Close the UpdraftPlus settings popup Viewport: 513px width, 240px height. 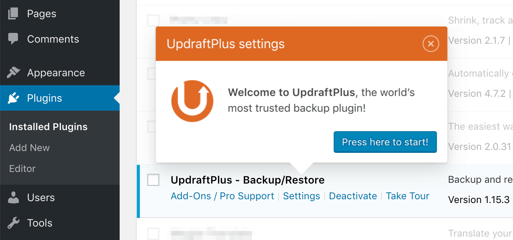point(431,44)
